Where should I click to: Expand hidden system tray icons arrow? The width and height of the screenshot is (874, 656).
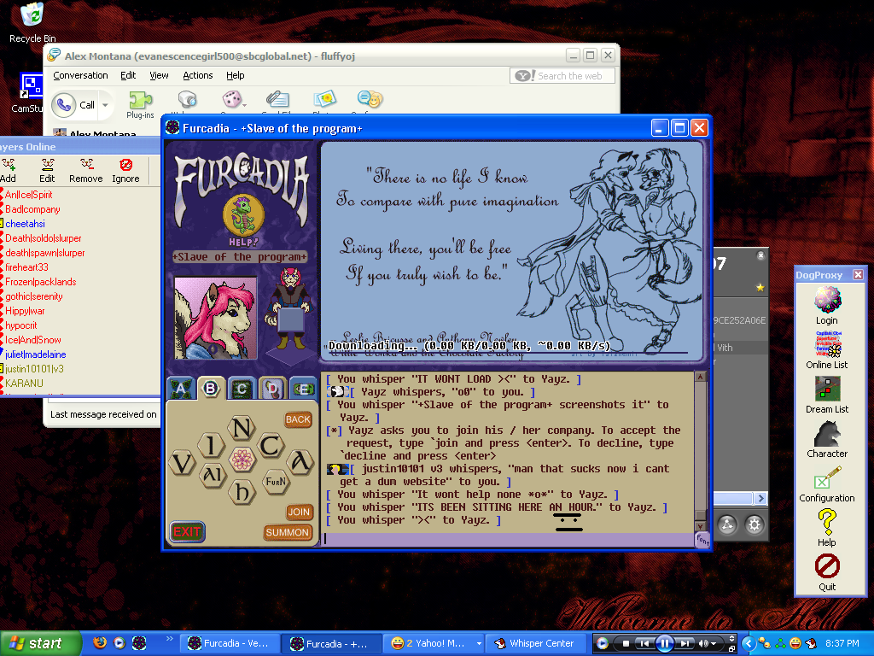[x=748, y=643]
